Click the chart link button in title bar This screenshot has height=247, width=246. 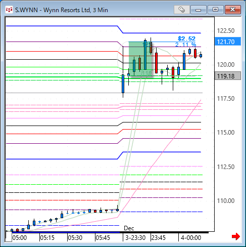[181, 10]
